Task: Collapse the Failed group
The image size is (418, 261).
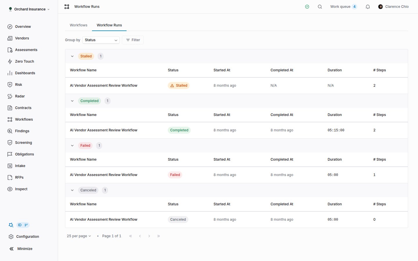Action: [72, 146]
